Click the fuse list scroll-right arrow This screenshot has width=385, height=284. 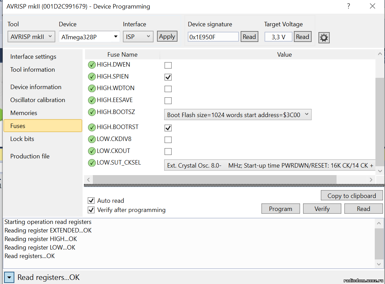[371, 180]
